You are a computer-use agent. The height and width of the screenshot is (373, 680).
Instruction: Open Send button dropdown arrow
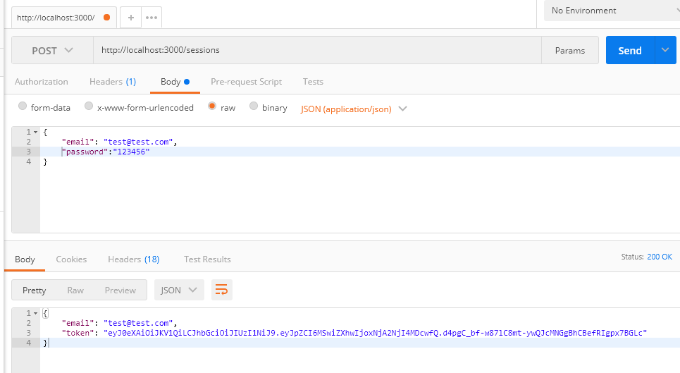point(665,50)
